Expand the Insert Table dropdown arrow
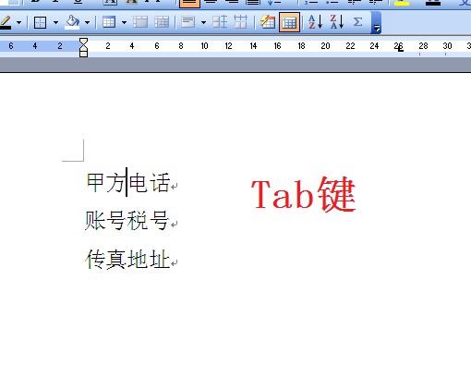 (124, 22)
